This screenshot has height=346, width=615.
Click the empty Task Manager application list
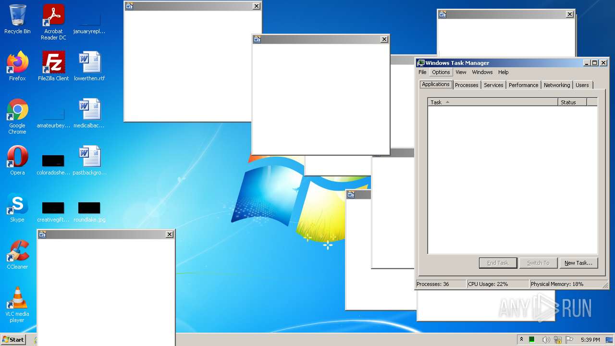[x=513, y=180]
